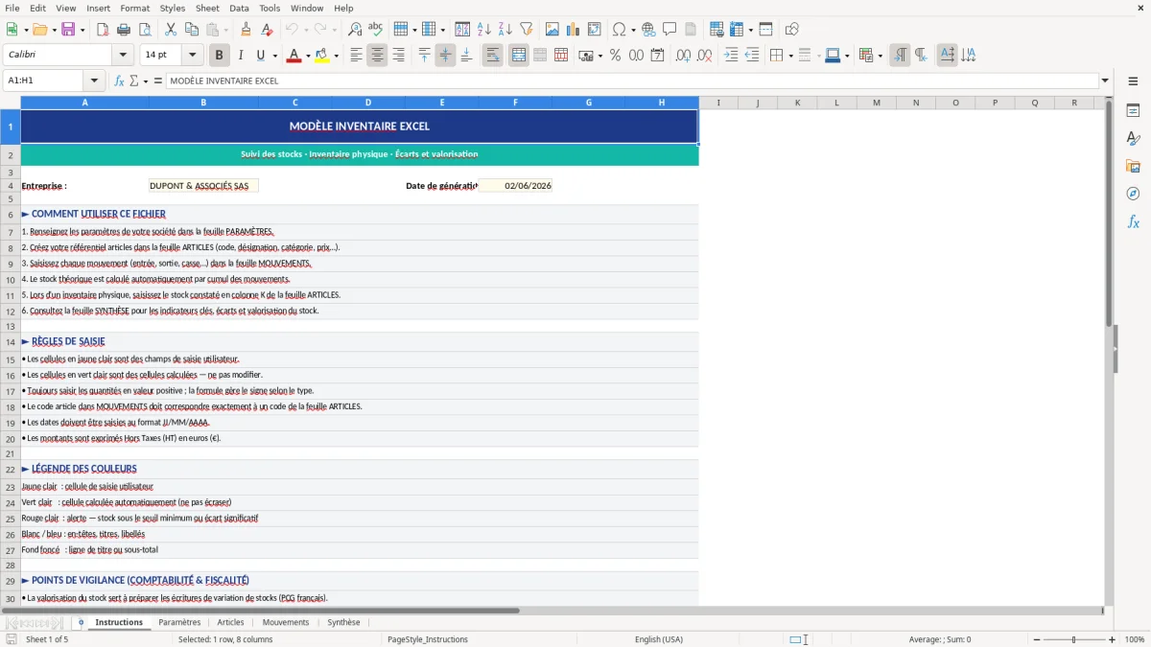Open borders dropdown arrow
Image resolution: width=1151 pixels, height=647 pixels.
(791, 56)
